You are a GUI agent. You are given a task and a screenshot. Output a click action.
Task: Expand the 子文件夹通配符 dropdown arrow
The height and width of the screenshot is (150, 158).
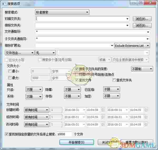coord(147,39)
